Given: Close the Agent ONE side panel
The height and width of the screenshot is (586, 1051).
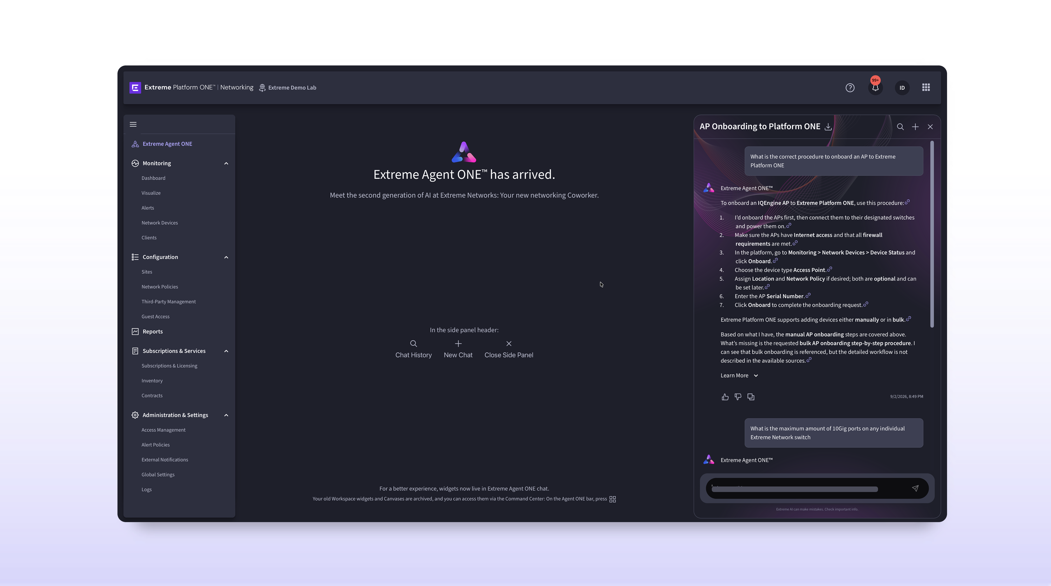Looking at the screenshot, I should point(930,127).
